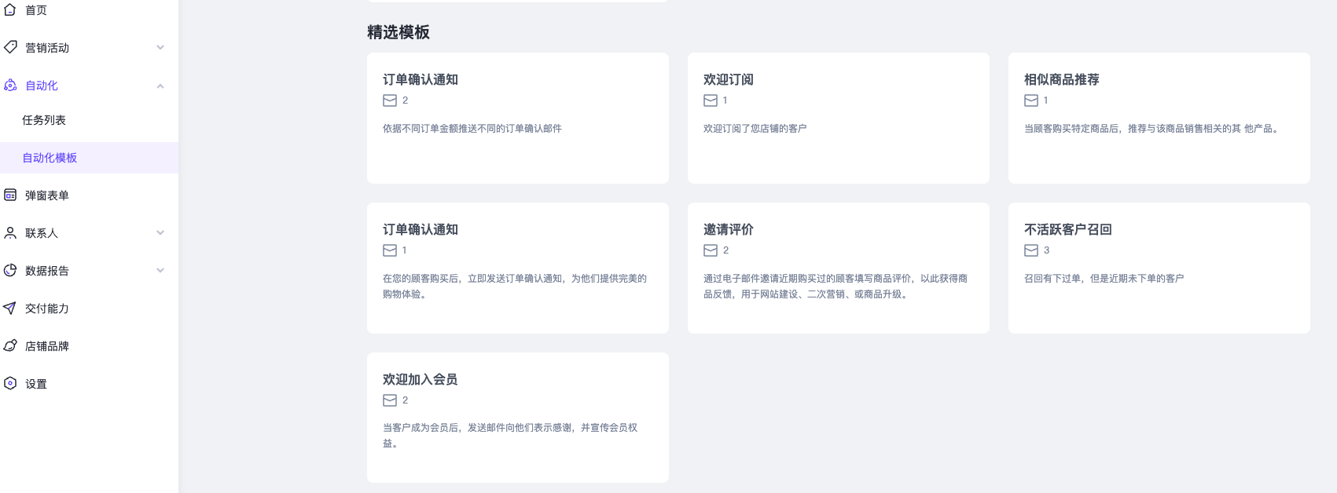Click the envelope icon under 欢迎加入会员
The width and height of the screenshot is (1337, 493).
390,400
